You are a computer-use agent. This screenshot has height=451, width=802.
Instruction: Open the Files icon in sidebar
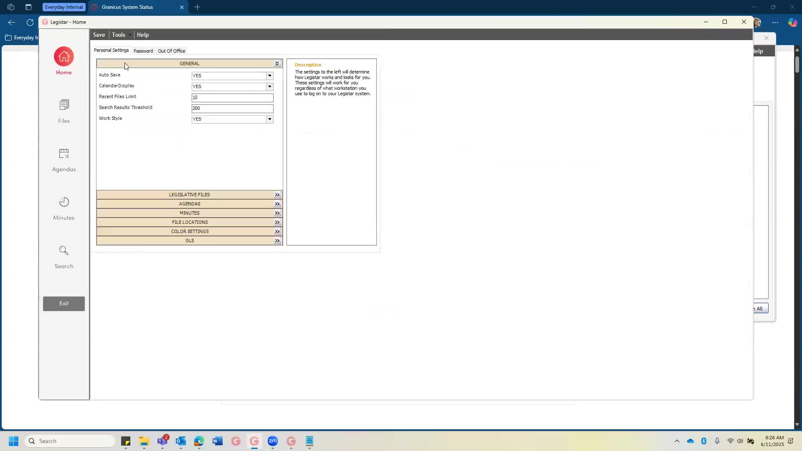64,105
